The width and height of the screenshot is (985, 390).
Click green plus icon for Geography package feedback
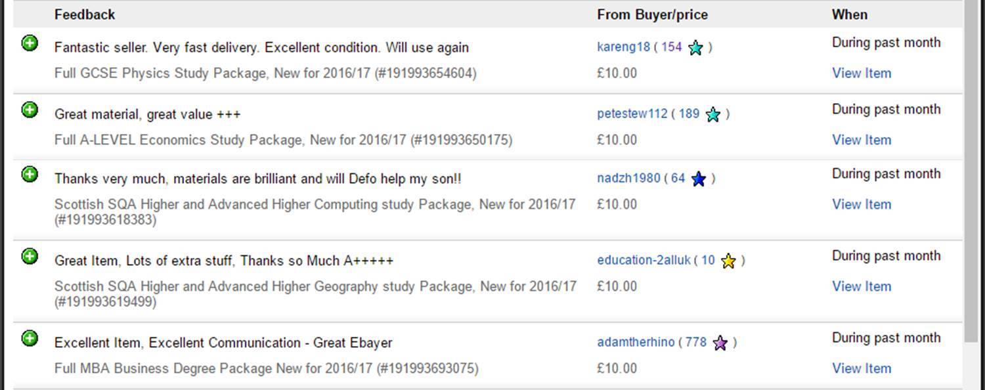tap(30, 257)
